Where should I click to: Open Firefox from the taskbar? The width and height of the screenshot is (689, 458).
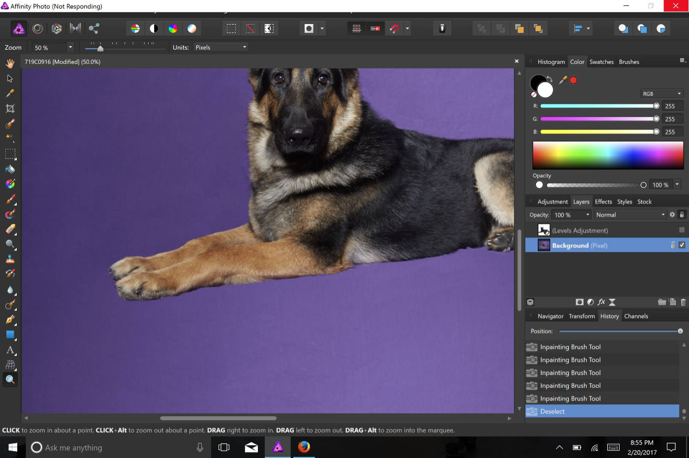pyautogui.click(x=304, y=447)
